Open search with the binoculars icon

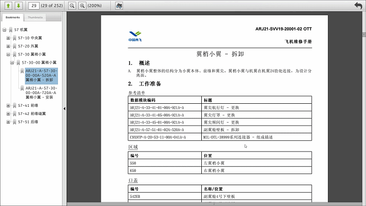tap(119, 6)
